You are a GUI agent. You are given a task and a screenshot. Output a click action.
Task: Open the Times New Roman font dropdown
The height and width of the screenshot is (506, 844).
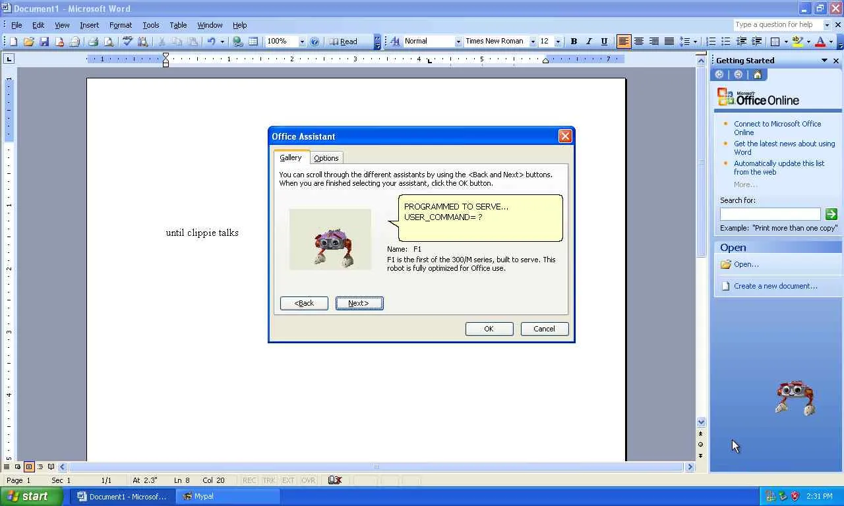click(x=533, y=42)
